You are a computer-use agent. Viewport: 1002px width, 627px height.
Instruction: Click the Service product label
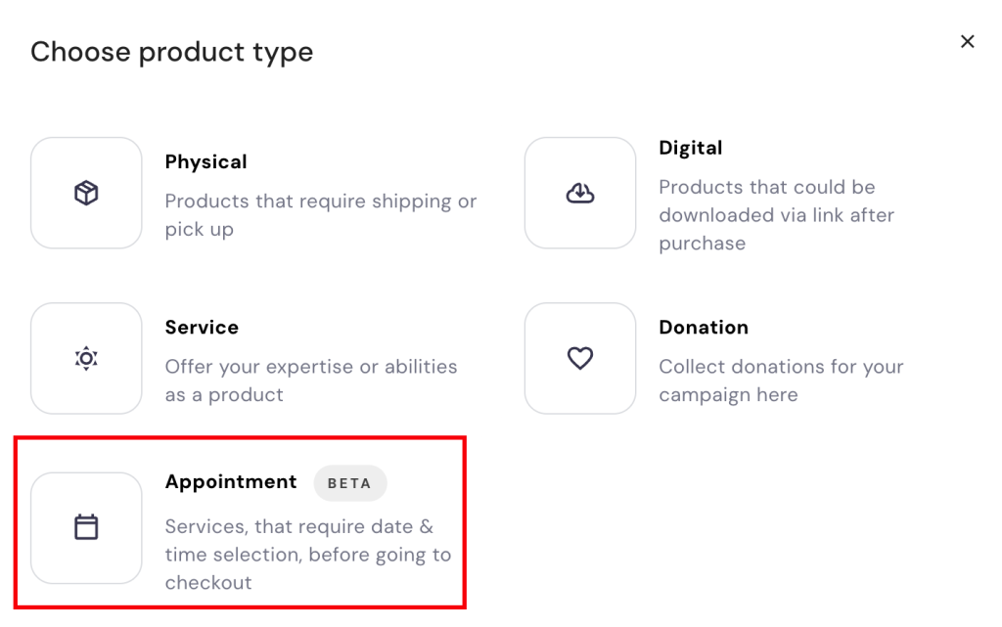tap(202, 327)
